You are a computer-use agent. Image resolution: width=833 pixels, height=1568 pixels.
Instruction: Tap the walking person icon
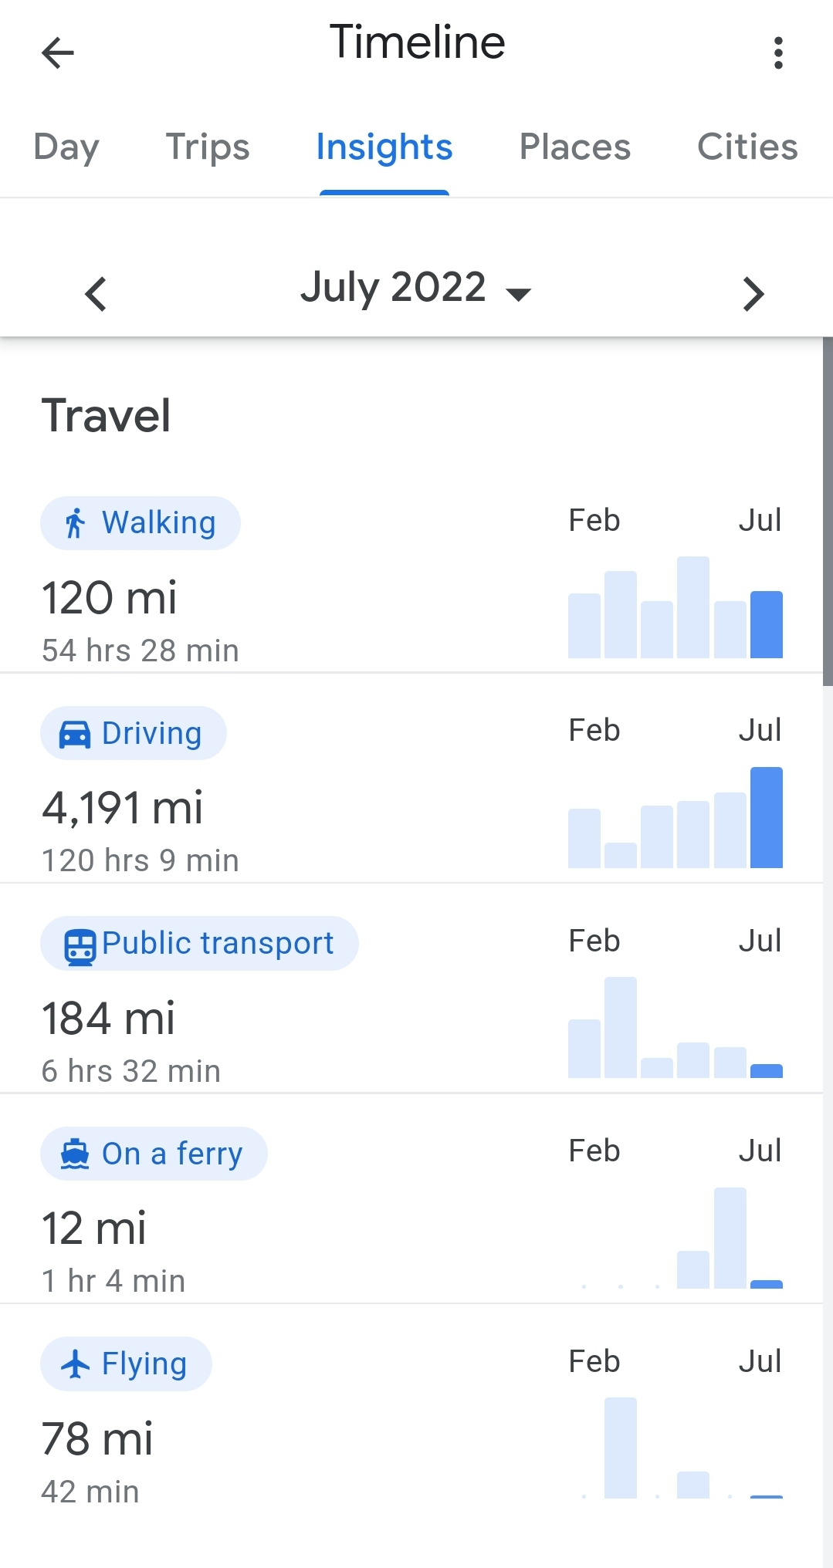tap(75, 523)
